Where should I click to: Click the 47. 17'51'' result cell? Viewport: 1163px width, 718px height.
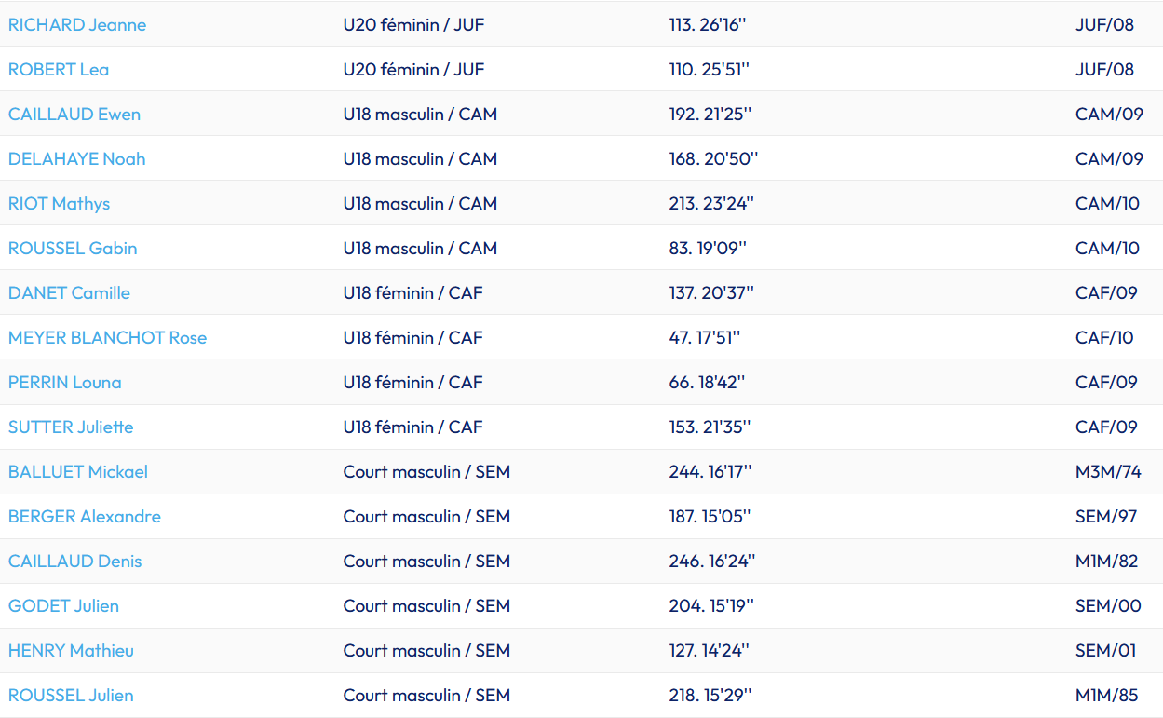click(704, 338)
